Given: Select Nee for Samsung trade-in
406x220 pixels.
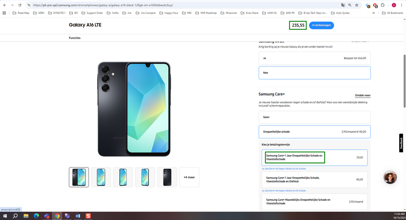Looking at the screenshot, I should click(x=315, y=73).
